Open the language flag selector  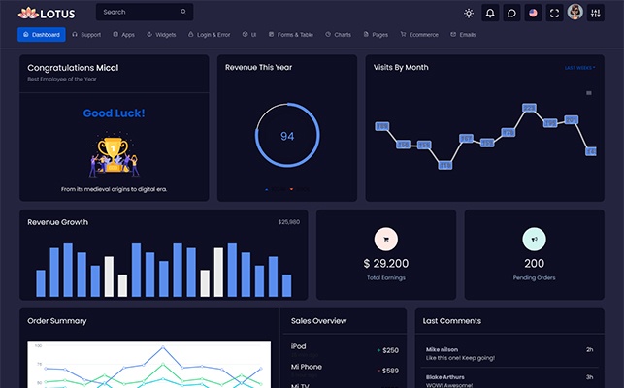(x=533, y=13)
